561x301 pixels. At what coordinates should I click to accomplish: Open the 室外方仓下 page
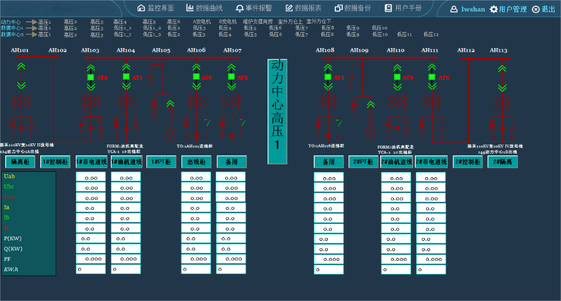point(319,21)
